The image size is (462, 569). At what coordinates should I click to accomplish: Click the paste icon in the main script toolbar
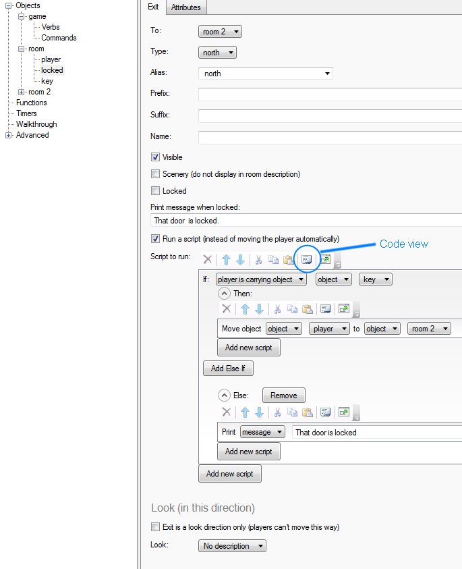point(288,259)
